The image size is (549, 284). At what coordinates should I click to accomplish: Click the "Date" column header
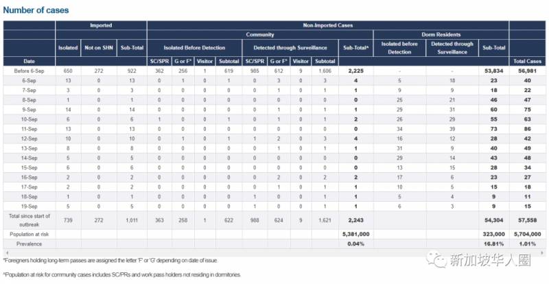point(29,62)
